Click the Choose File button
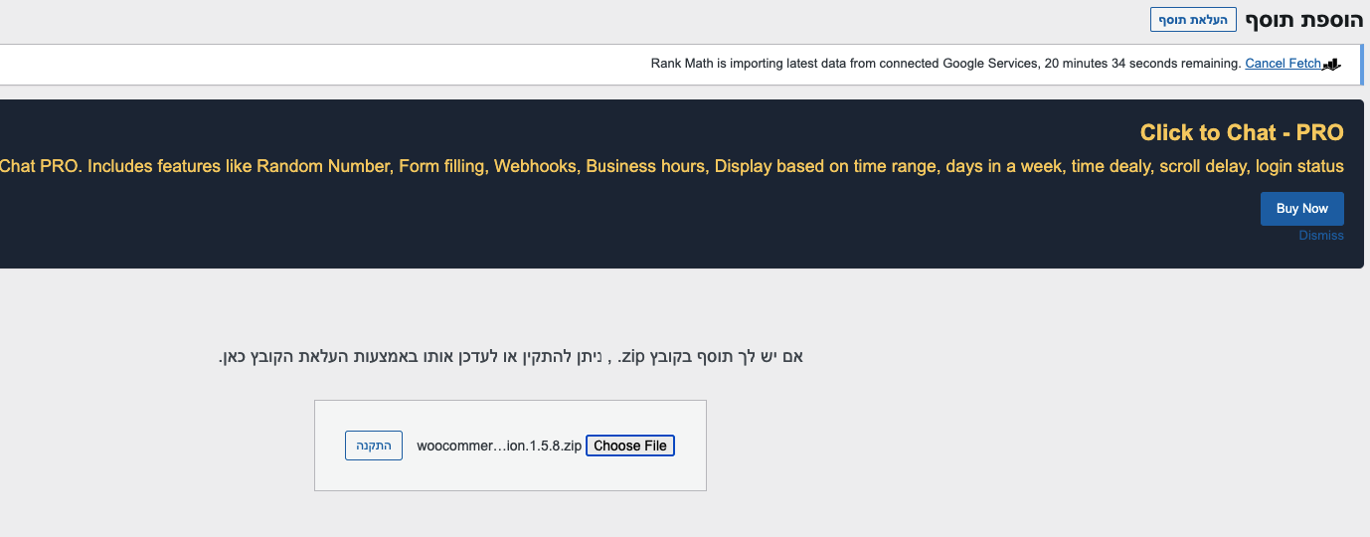This screenshot has height=537, width=1370. [630, 446]
